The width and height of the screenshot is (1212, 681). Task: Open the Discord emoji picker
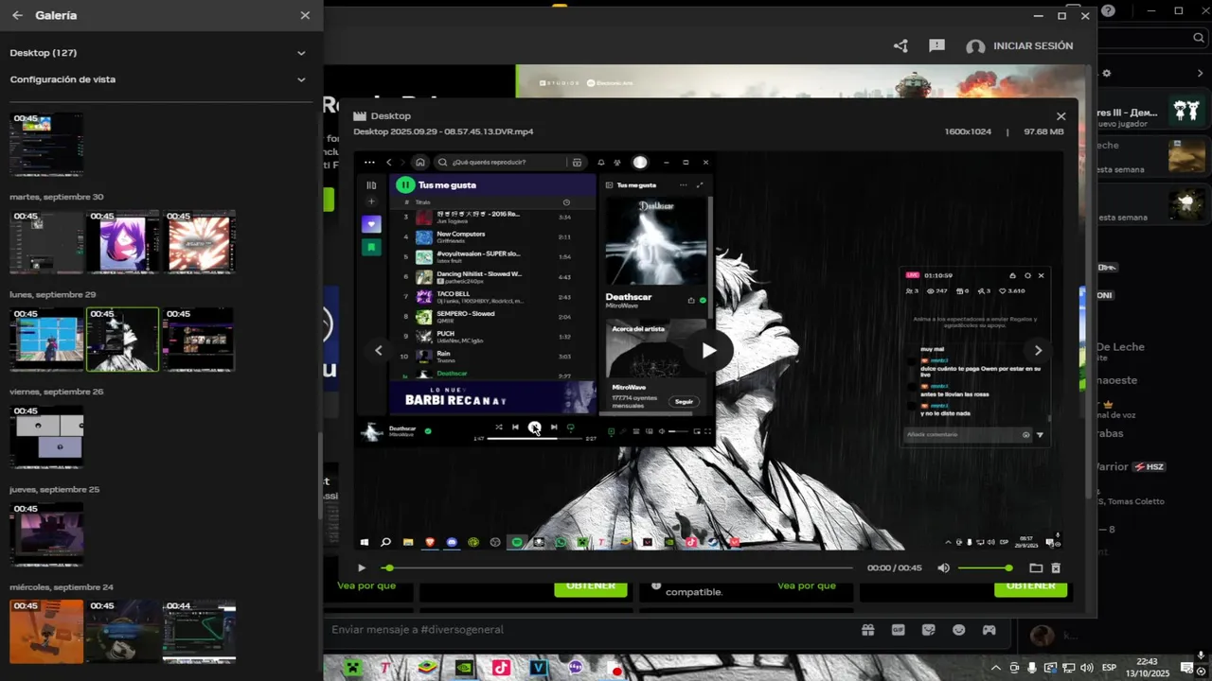pyautogui.click(x=958, y=630)
